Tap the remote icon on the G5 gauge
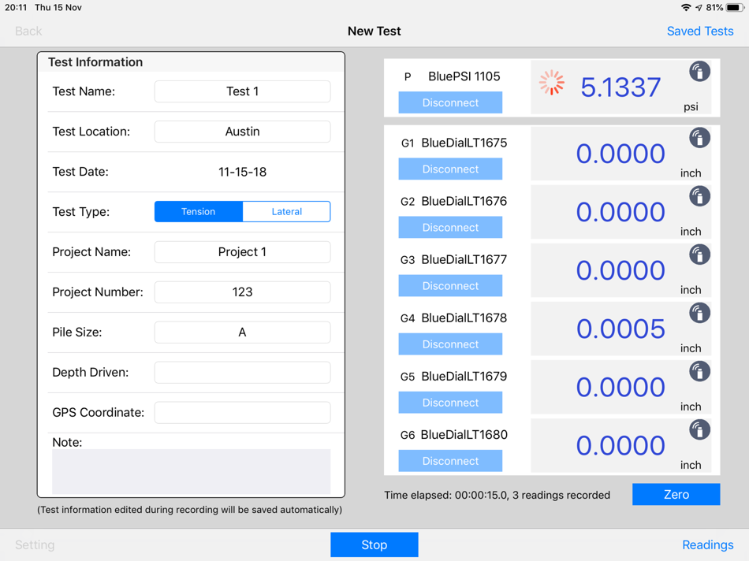 699,371
